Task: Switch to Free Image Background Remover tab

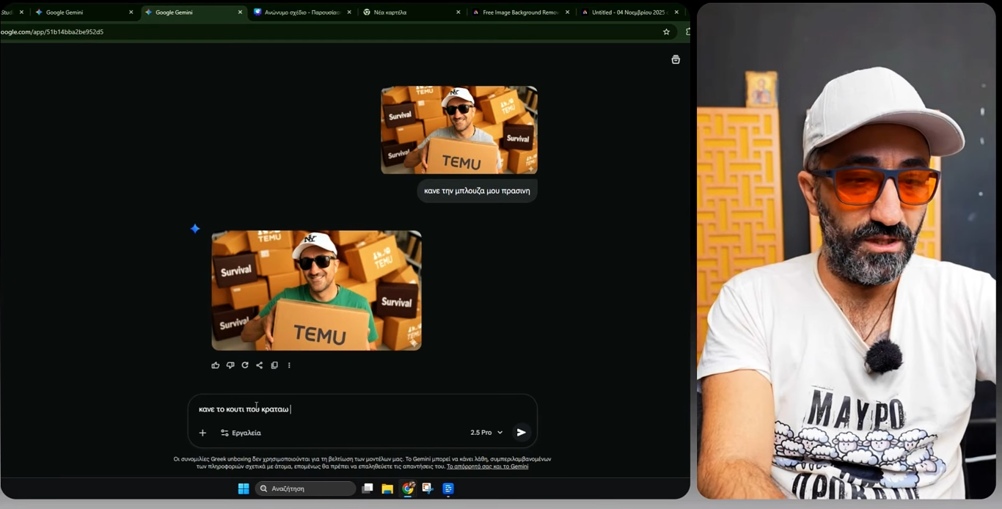Action: (519, 12)
